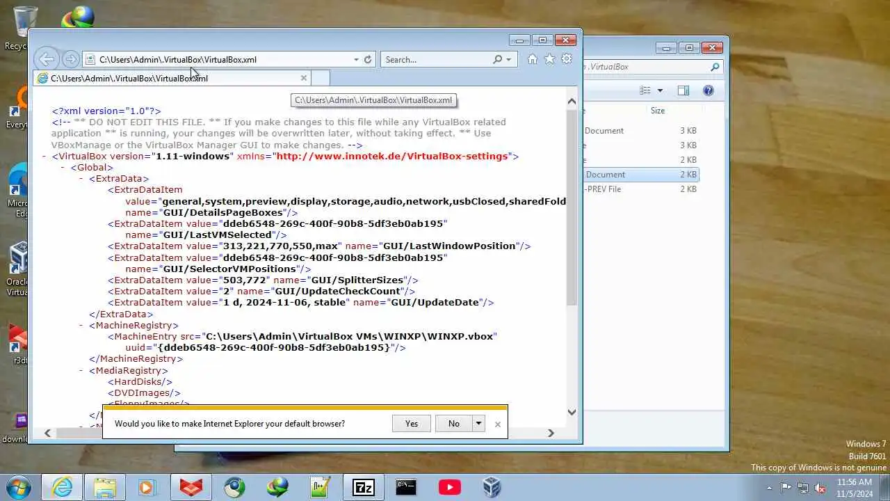
Task: Open the VirtualBox cube taskbar icon
Action: click(492, 487)
